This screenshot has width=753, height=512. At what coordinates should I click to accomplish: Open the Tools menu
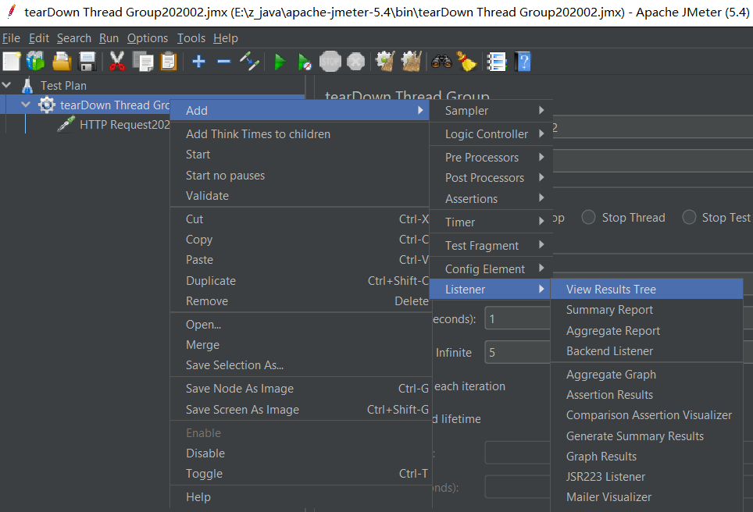191,38
